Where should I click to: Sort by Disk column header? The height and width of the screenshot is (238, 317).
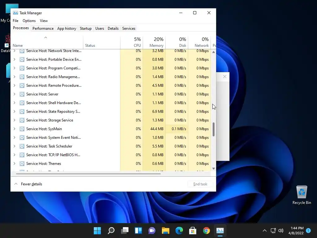tap(177, 42)
